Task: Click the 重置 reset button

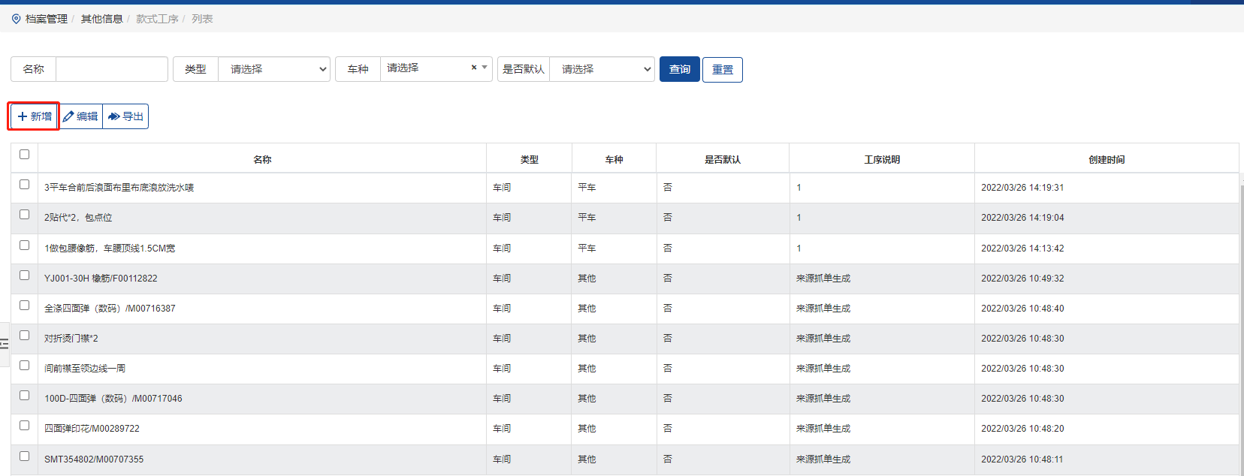Action: pos(722,70)
